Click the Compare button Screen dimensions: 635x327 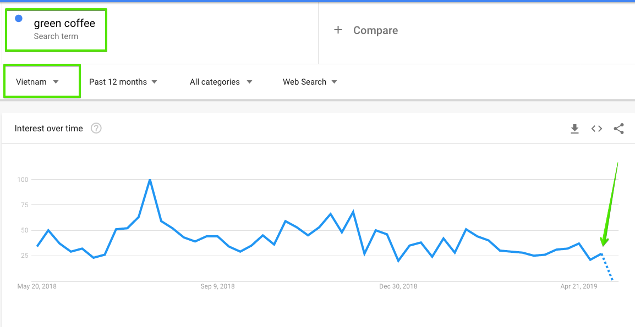click(375, 31)
